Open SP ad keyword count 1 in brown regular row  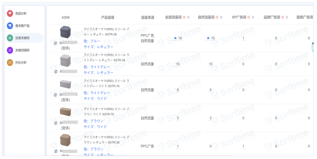243,146
